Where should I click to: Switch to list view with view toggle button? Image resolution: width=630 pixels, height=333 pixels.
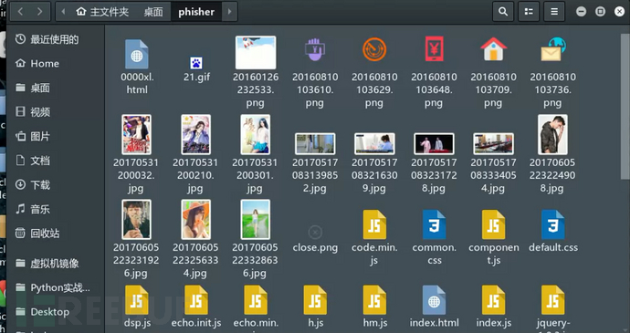point(529,12)
